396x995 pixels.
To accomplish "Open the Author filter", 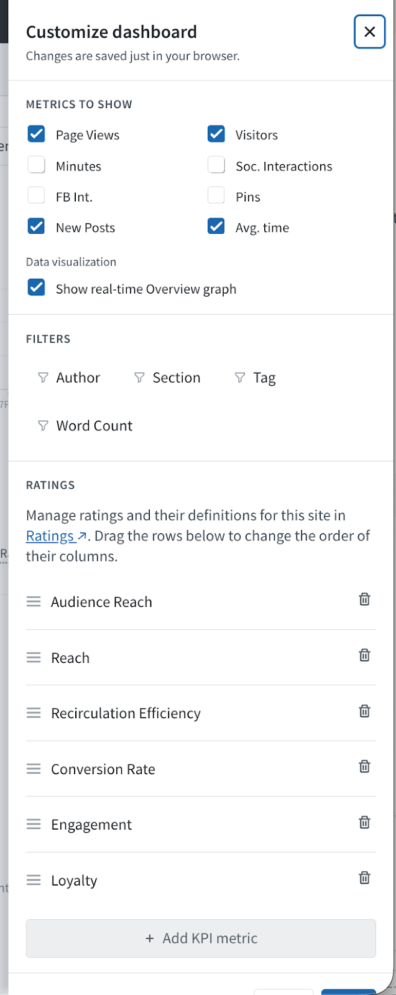I will (x=69, y=377).
